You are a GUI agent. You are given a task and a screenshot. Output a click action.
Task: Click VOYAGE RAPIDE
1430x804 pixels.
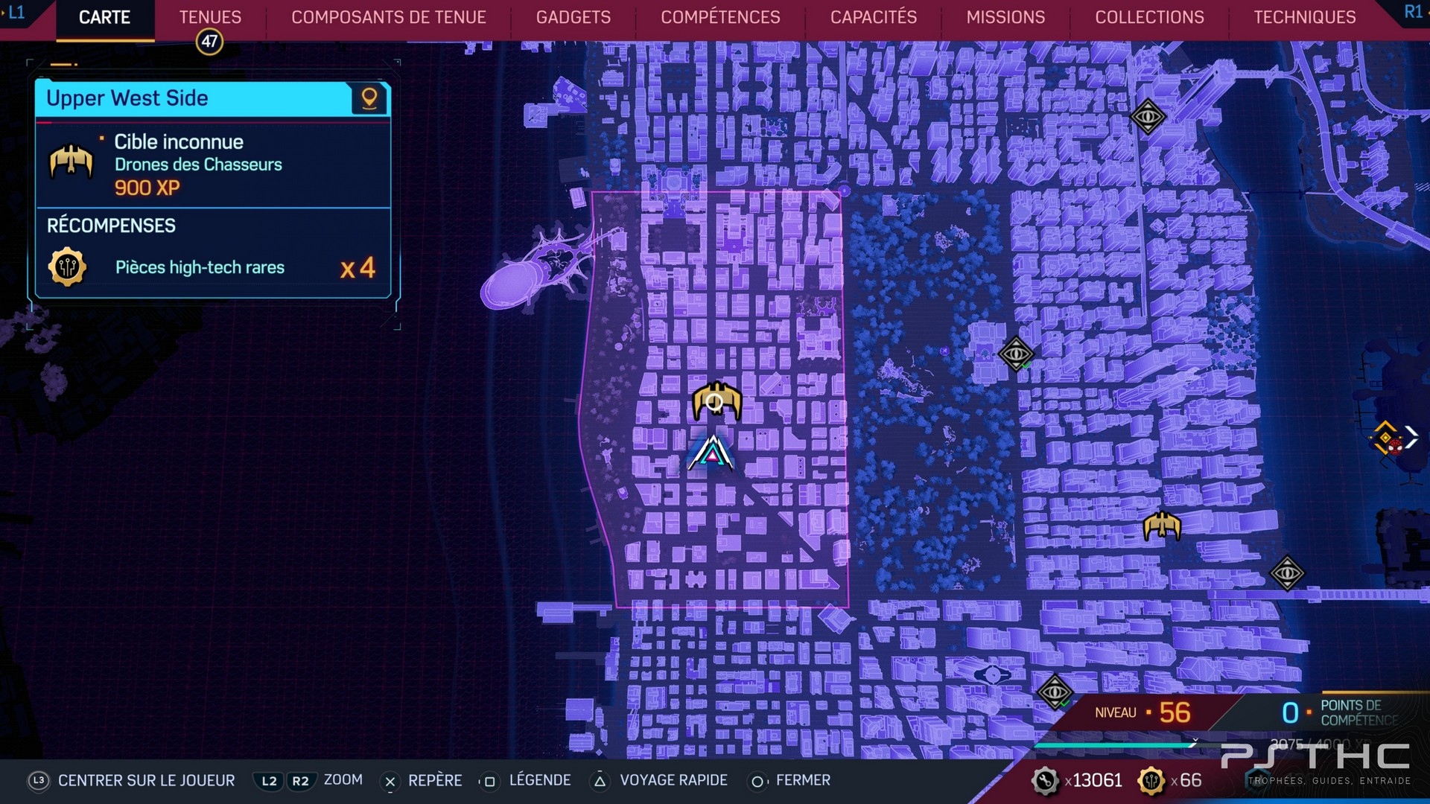[x=673, y=780]
